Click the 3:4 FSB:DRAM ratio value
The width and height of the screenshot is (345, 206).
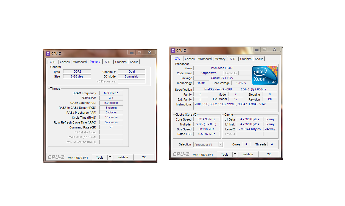coord(111,98)
